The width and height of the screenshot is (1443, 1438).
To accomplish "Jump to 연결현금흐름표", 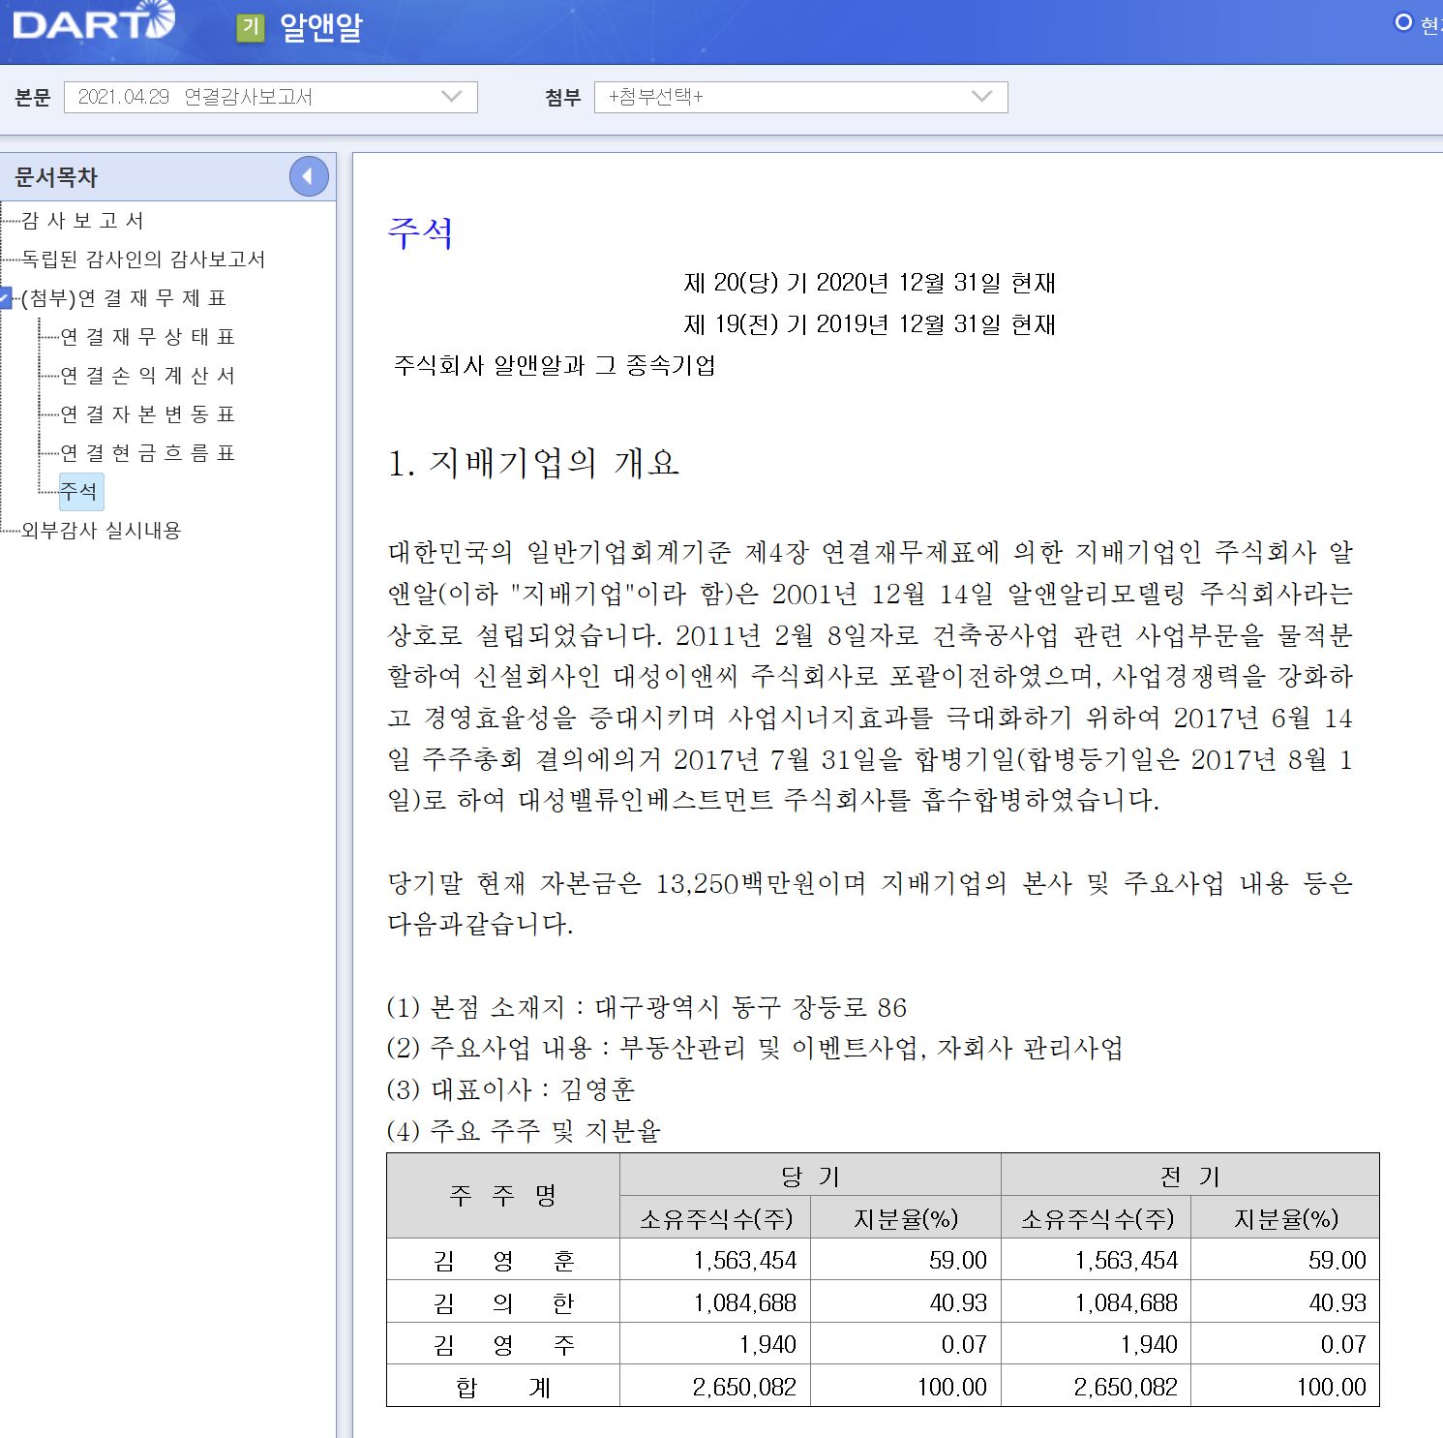I will pos(147,453).
